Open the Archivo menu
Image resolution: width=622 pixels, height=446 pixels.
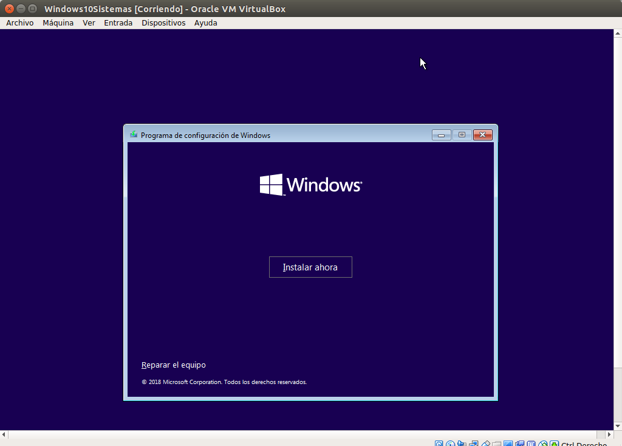click(x=20, y=22)
